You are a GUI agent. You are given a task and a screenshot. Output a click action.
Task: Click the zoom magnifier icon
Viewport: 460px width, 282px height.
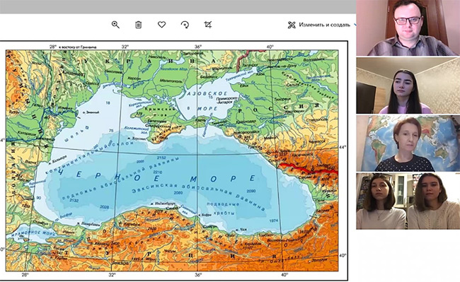(x=115, y=25)
